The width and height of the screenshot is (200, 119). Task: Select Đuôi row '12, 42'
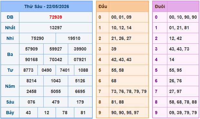tap(175, 38)
